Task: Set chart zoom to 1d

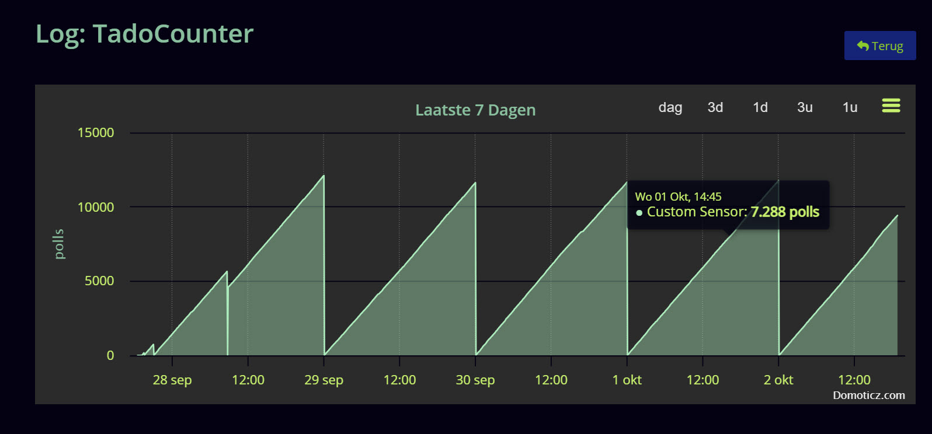Action: 760,107
